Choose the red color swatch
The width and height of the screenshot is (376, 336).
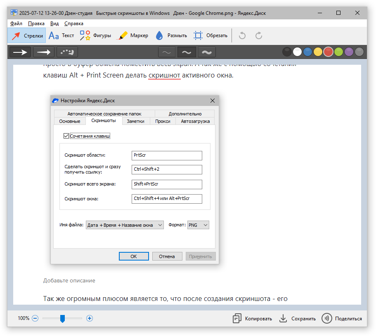pos(328,52)
